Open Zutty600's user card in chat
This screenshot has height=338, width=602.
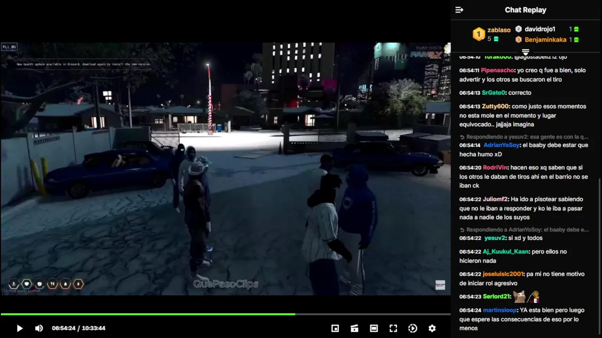496,107
